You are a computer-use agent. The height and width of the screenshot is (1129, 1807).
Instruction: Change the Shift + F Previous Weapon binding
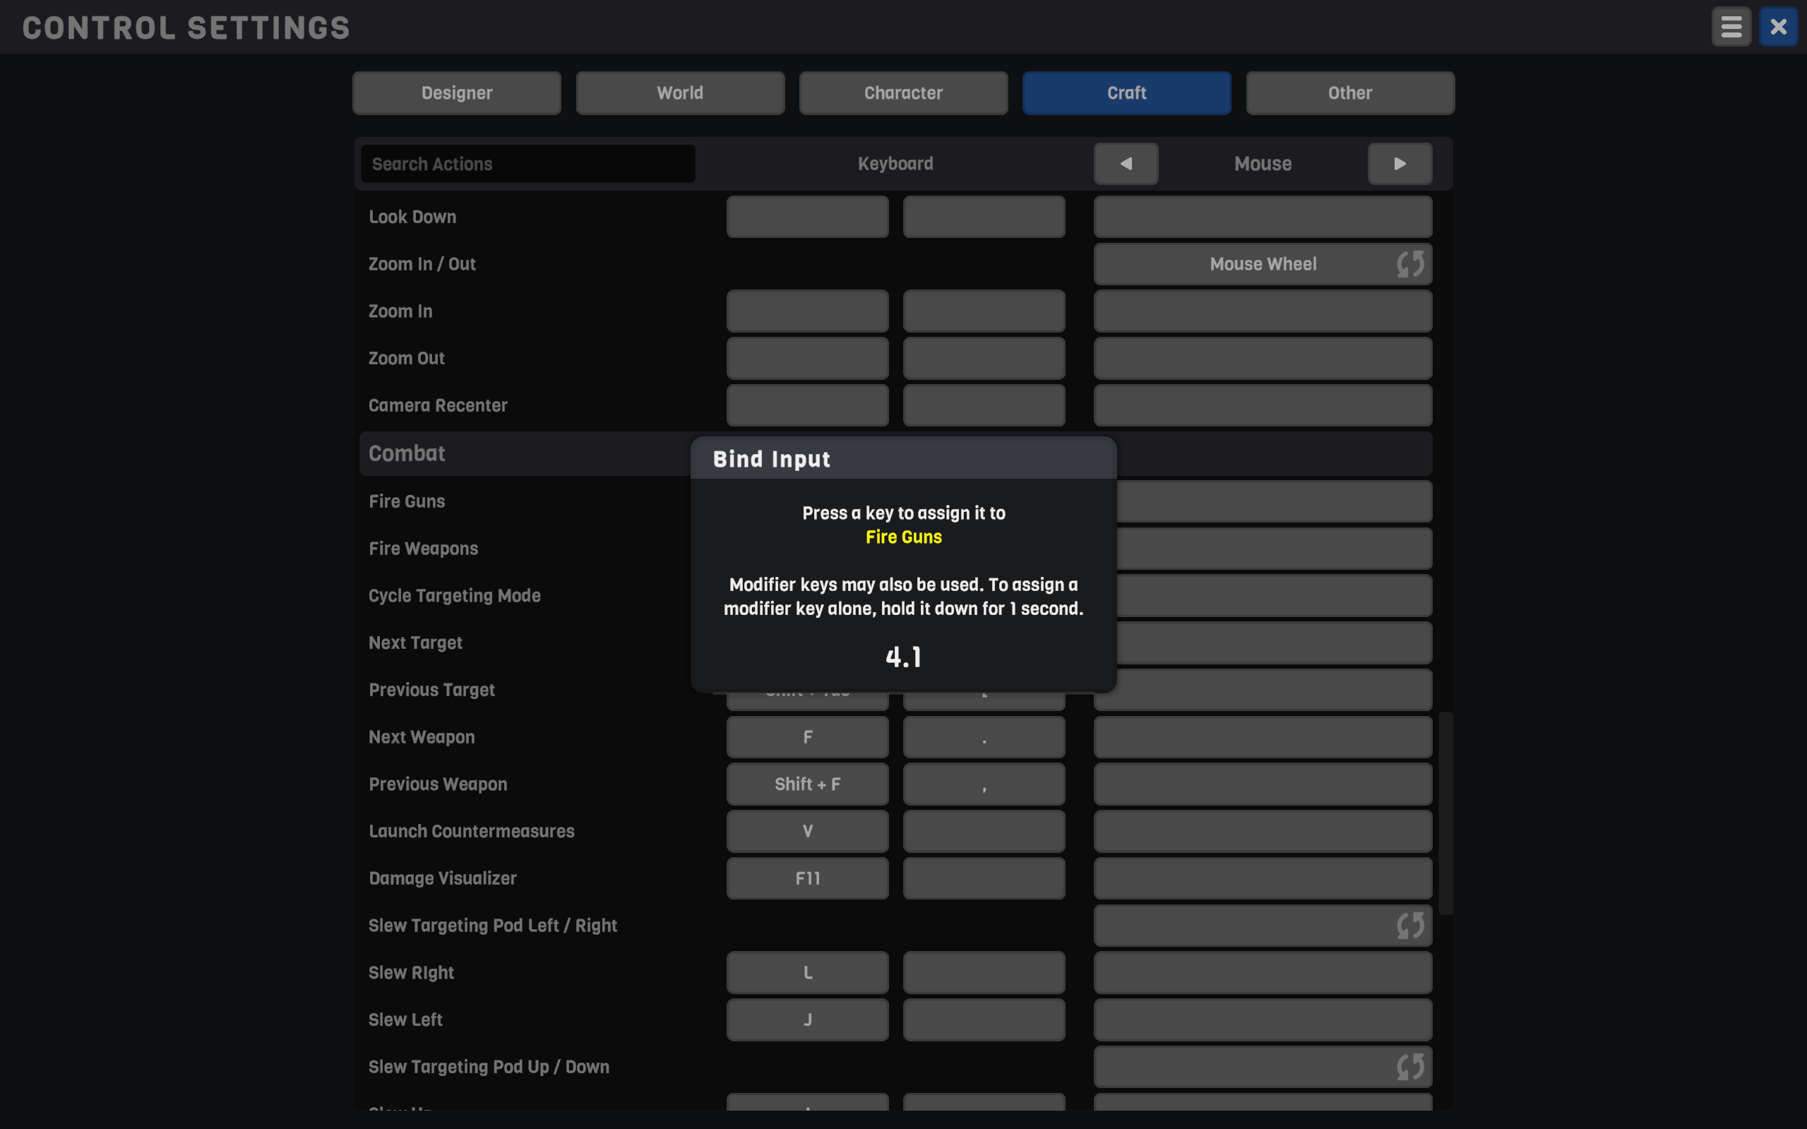807,784
